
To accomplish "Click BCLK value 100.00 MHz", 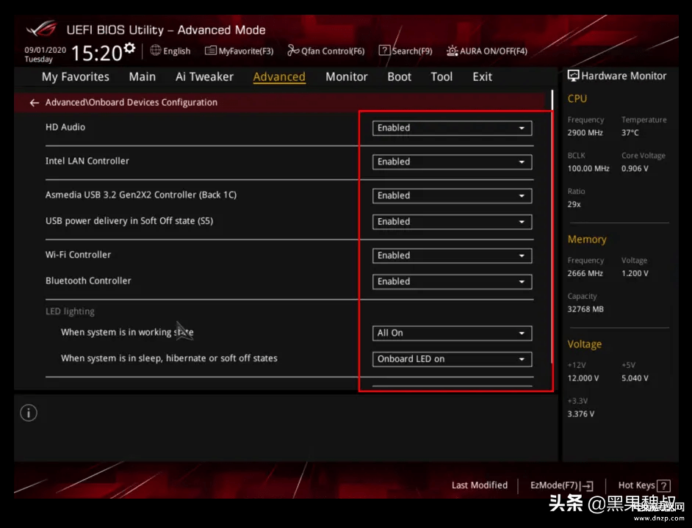I will [x=588, y=168].
